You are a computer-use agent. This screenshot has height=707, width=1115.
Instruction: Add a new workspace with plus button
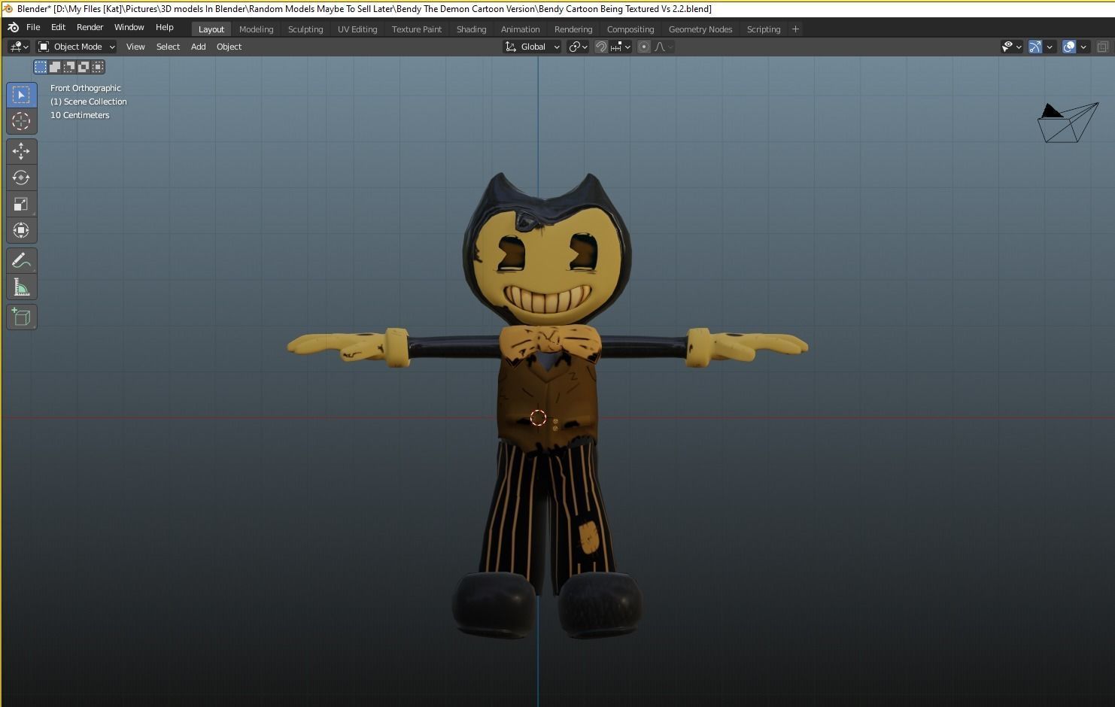(x=795, y=29)
